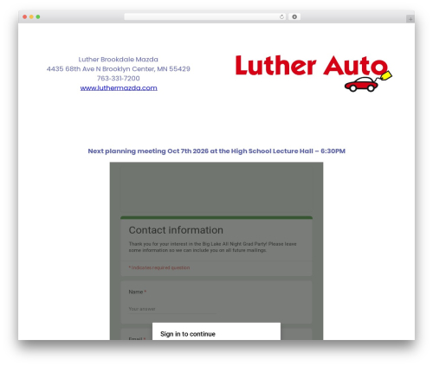Viewport: 433px width, 366px height.
Task: Select the phone number 763-331-7200
Action: (x=119, y=79)
